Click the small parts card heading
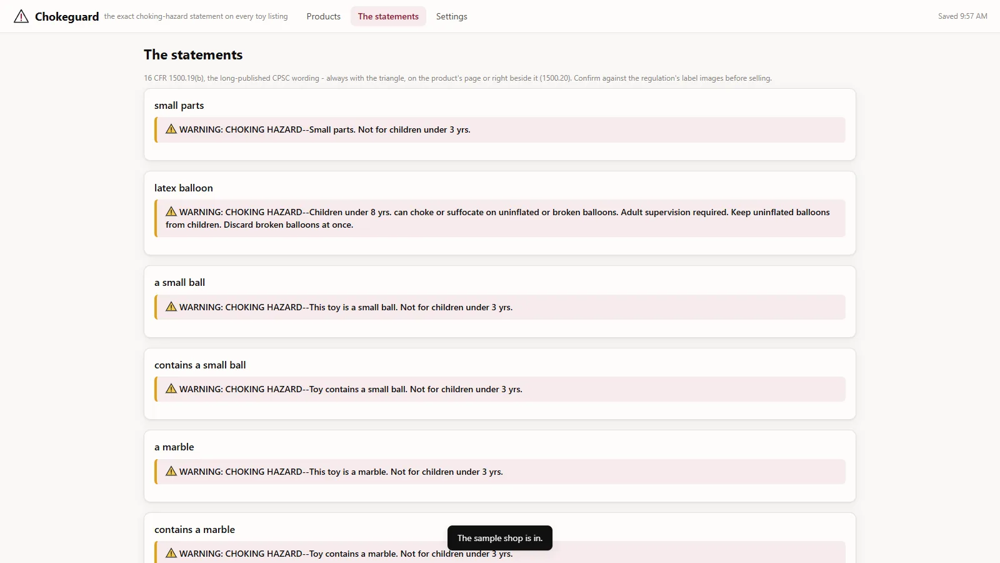The image size is (1000, 563). click(x=179, y=105)
